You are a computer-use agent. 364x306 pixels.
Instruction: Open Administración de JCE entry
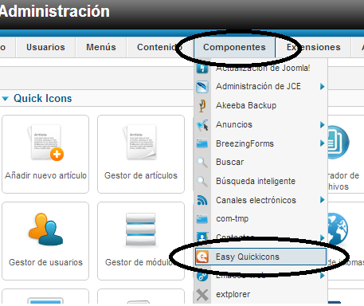click(258, 86)
